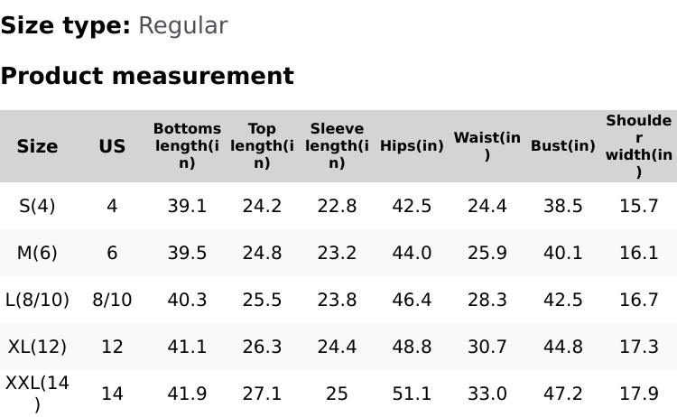Screen dimensions: 677x417
Task: Click the 51.1 hips value
Action: pos(412,394)
